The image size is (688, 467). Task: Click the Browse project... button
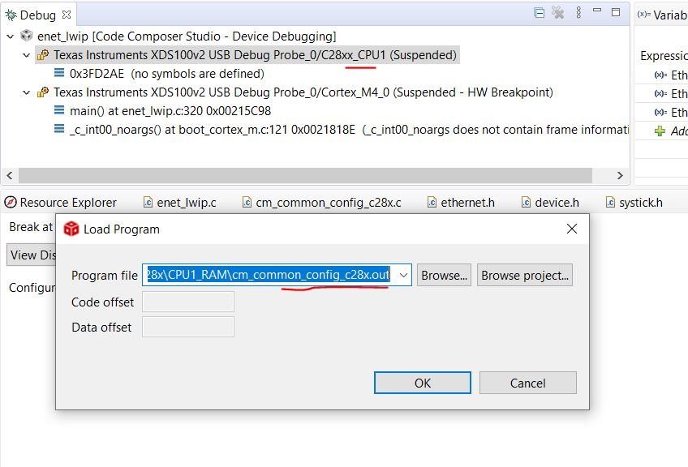pyautogui.click(x=525, y=275)
